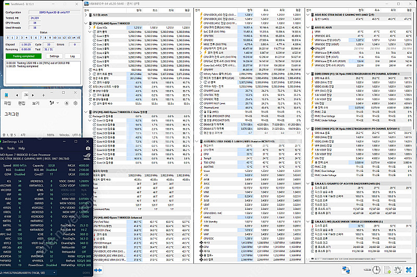
Task: Click the TestMem5 Configuration field
Action: coord(55,12)
